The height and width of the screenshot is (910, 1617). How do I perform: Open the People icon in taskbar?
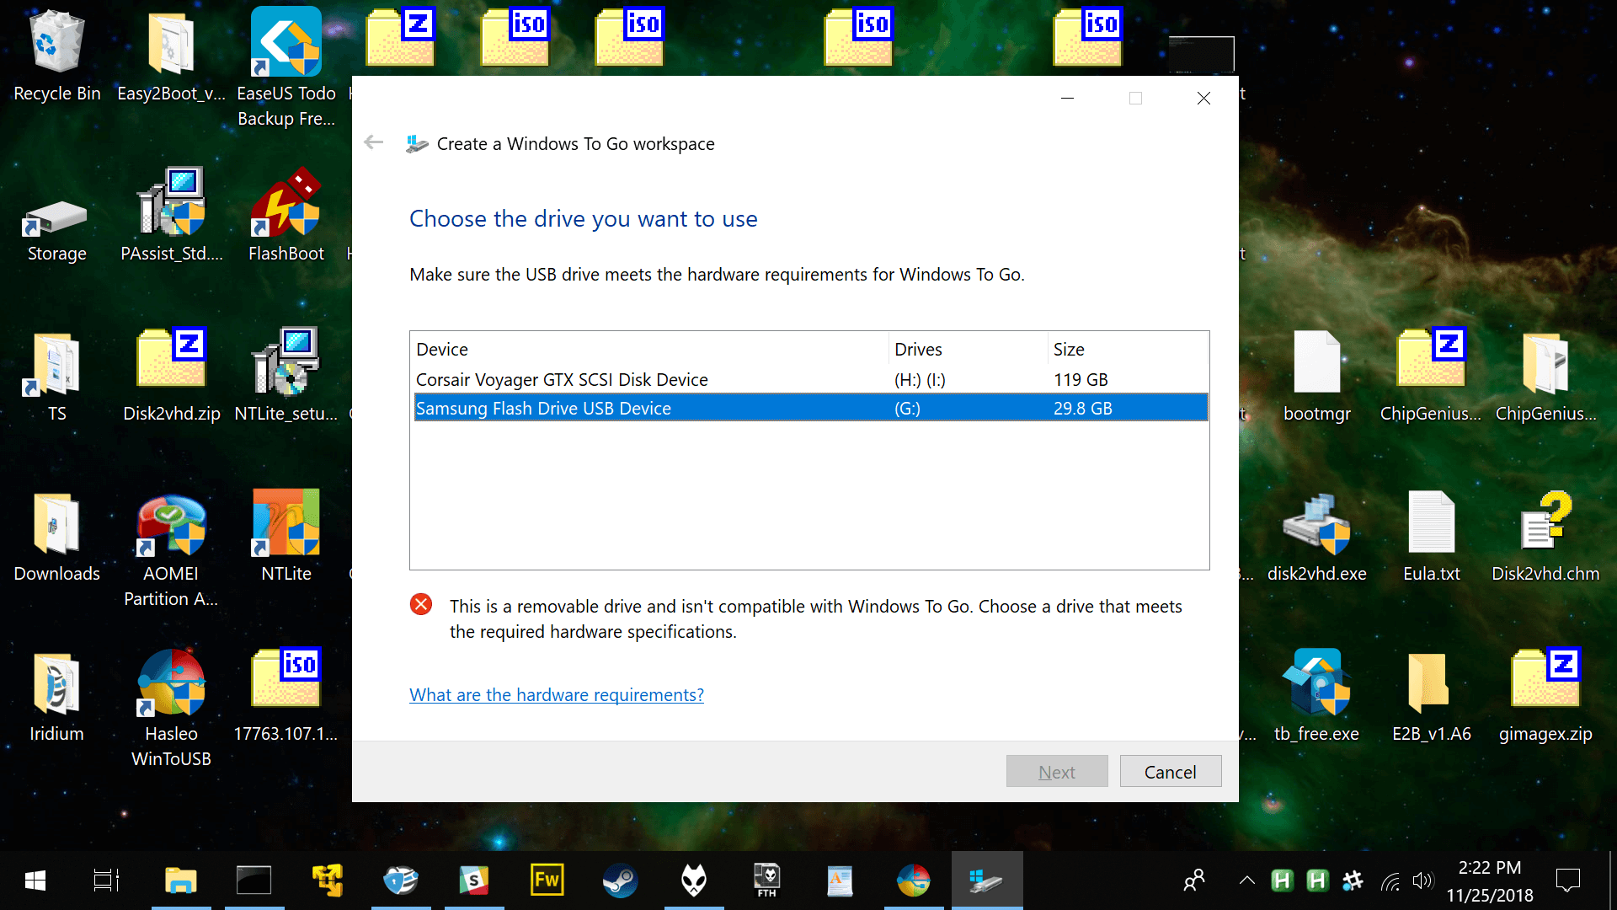(1193, 881)
